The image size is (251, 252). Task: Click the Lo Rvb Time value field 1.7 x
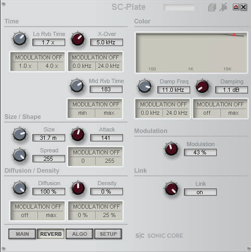coord(49,42)
